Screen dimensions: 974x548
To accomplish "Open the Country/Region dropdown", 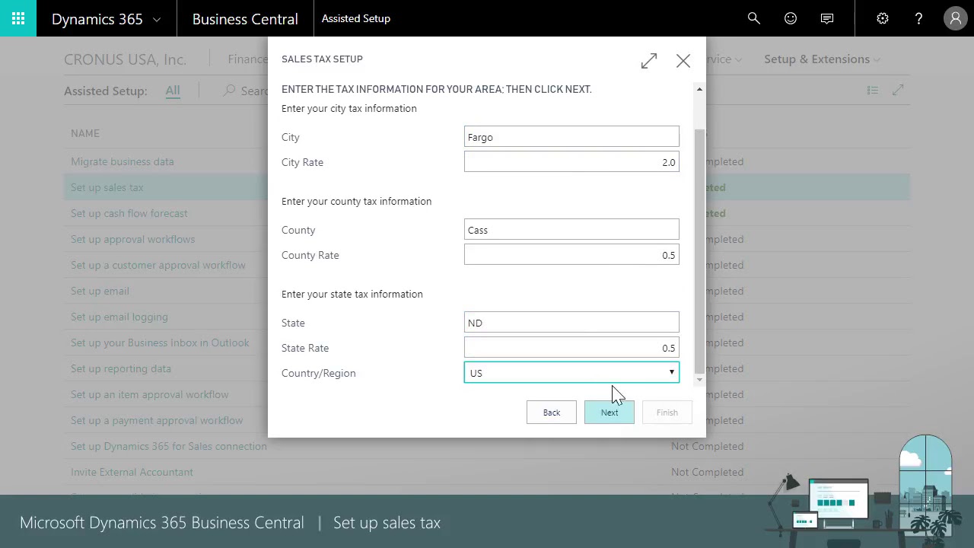I will click(571, 373).
